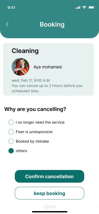99x214 pixels.
Task: Tap the wed, Feb 17, 9:00 A.M date
Action: (x=31, y=80)
